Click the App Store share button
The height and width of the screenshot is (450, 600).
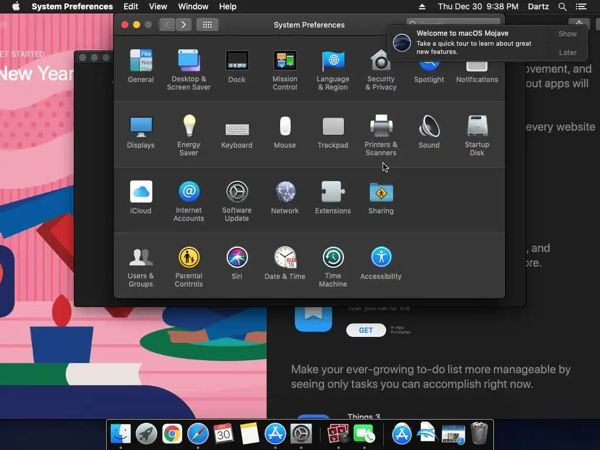click(x=579, y=23)
